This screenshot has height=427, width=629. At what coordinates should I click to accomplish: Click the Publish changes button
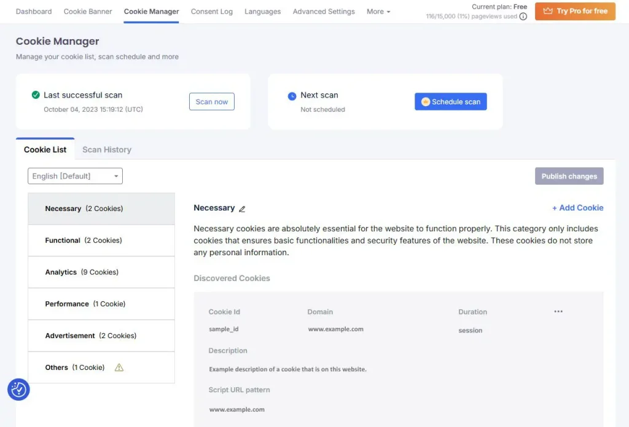[569, 175]
